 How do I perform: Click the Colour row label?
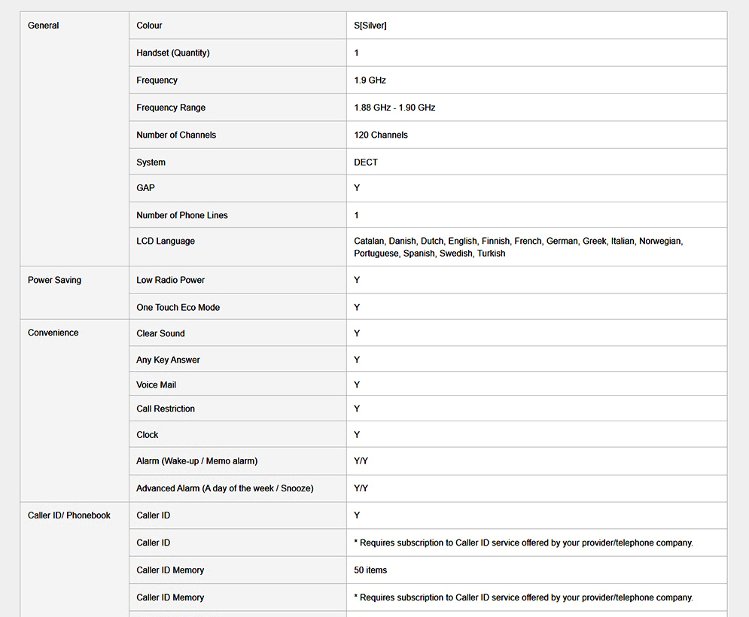(x=149, y=26)
